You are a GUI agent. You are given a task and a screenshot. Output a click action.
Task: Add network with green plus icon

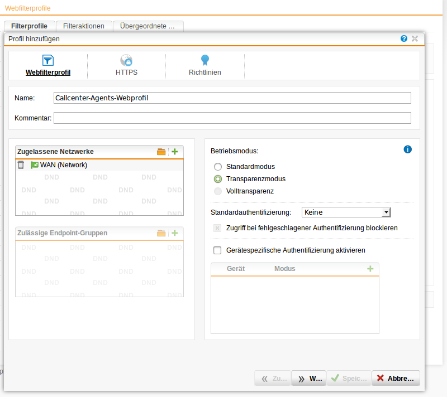coord(174,152)
